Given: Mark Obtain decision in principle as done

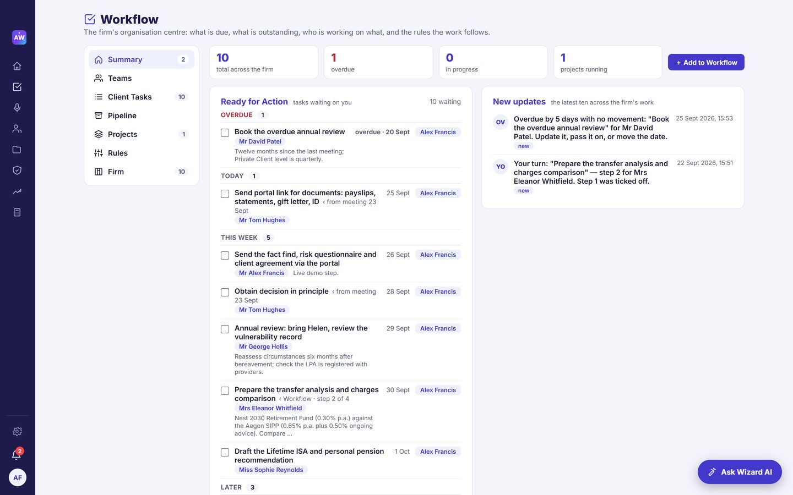Looking at the screenshot, I should coord(225,292).
